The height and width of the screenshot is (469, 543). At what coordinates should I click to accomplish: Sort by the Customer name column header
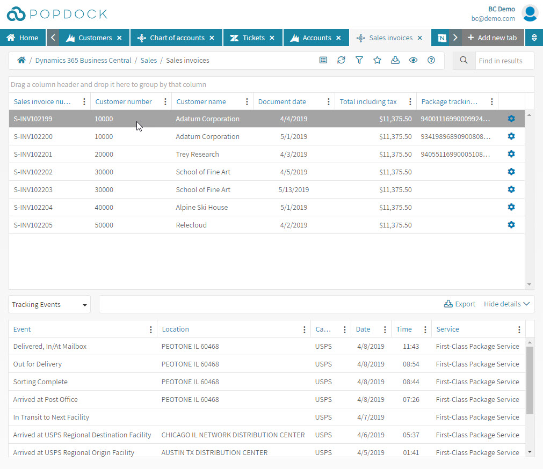click(201, 101)
